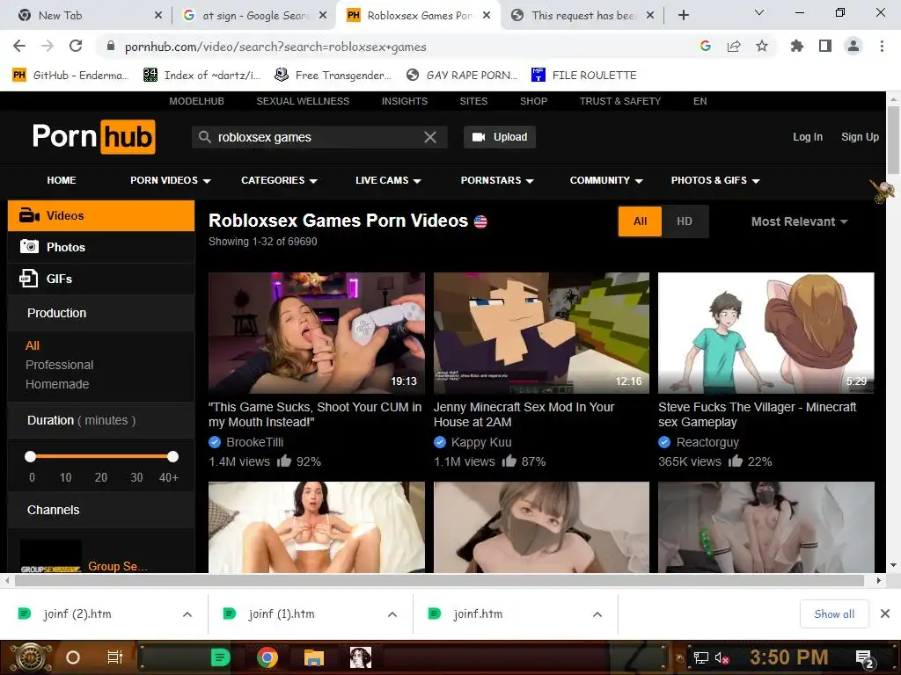Image resolution: width=901 pixels, height=675 pixels.
Task: Open the MODELHUB top link
Action: pos(196,101)
